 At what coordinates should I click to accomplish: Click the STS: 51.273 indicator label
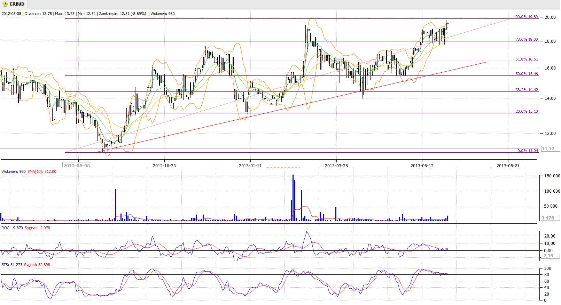[x=12, y=265]
